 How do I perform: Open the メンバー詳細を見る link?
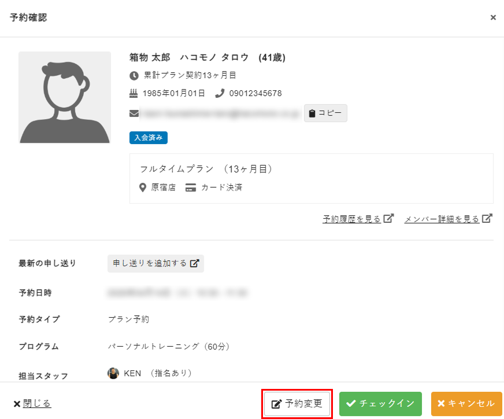click(x=443, y=219)
